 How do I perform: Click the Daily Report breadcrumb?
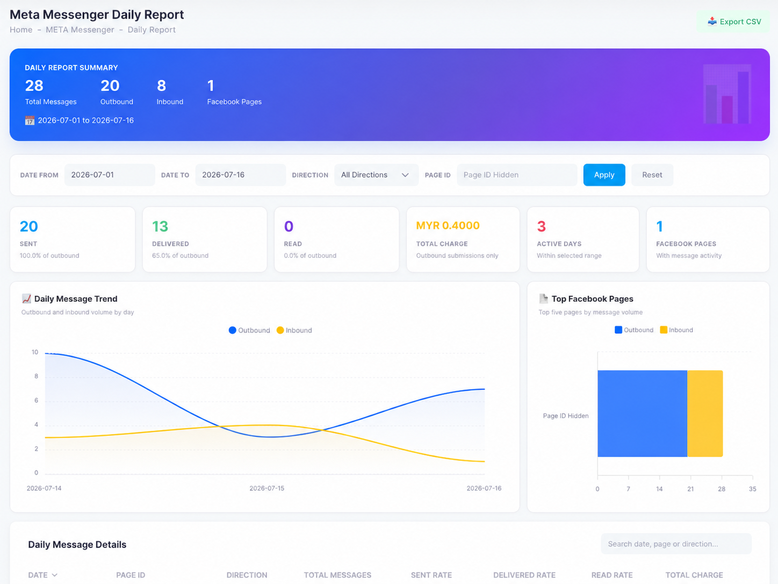tap(152, 30)
